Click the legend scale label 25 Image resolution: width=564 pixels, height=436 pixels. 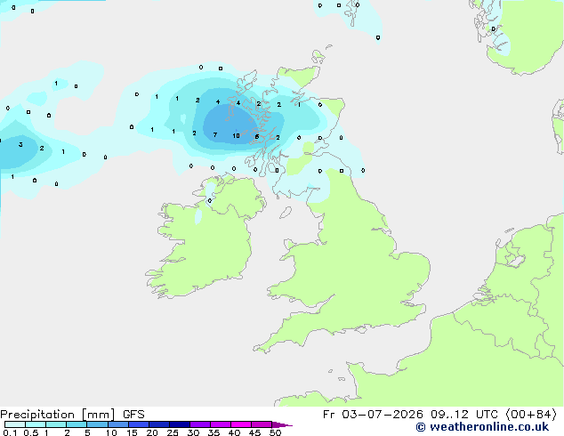(x=173, y=432)
